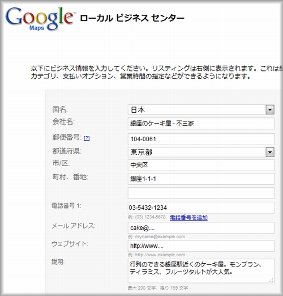This screenshot has height=296, width=283.
Task: Click the 電話番号 1 field
Action: click(x=201, y=208)
